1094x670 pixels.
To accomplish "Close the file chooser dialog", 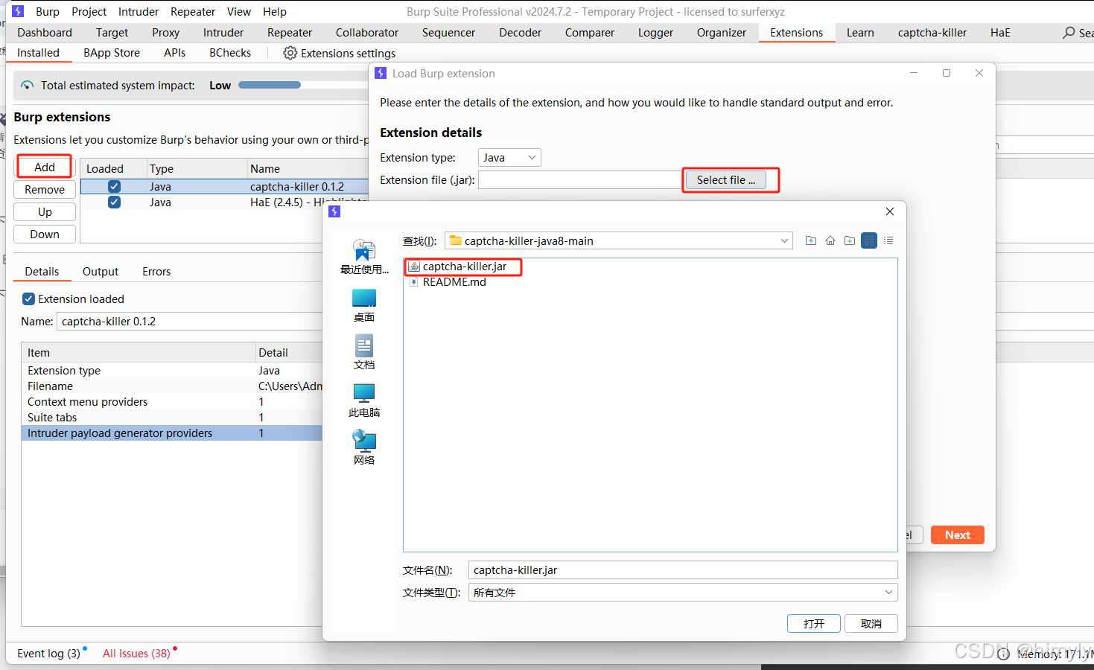I will tap(890, 211).
